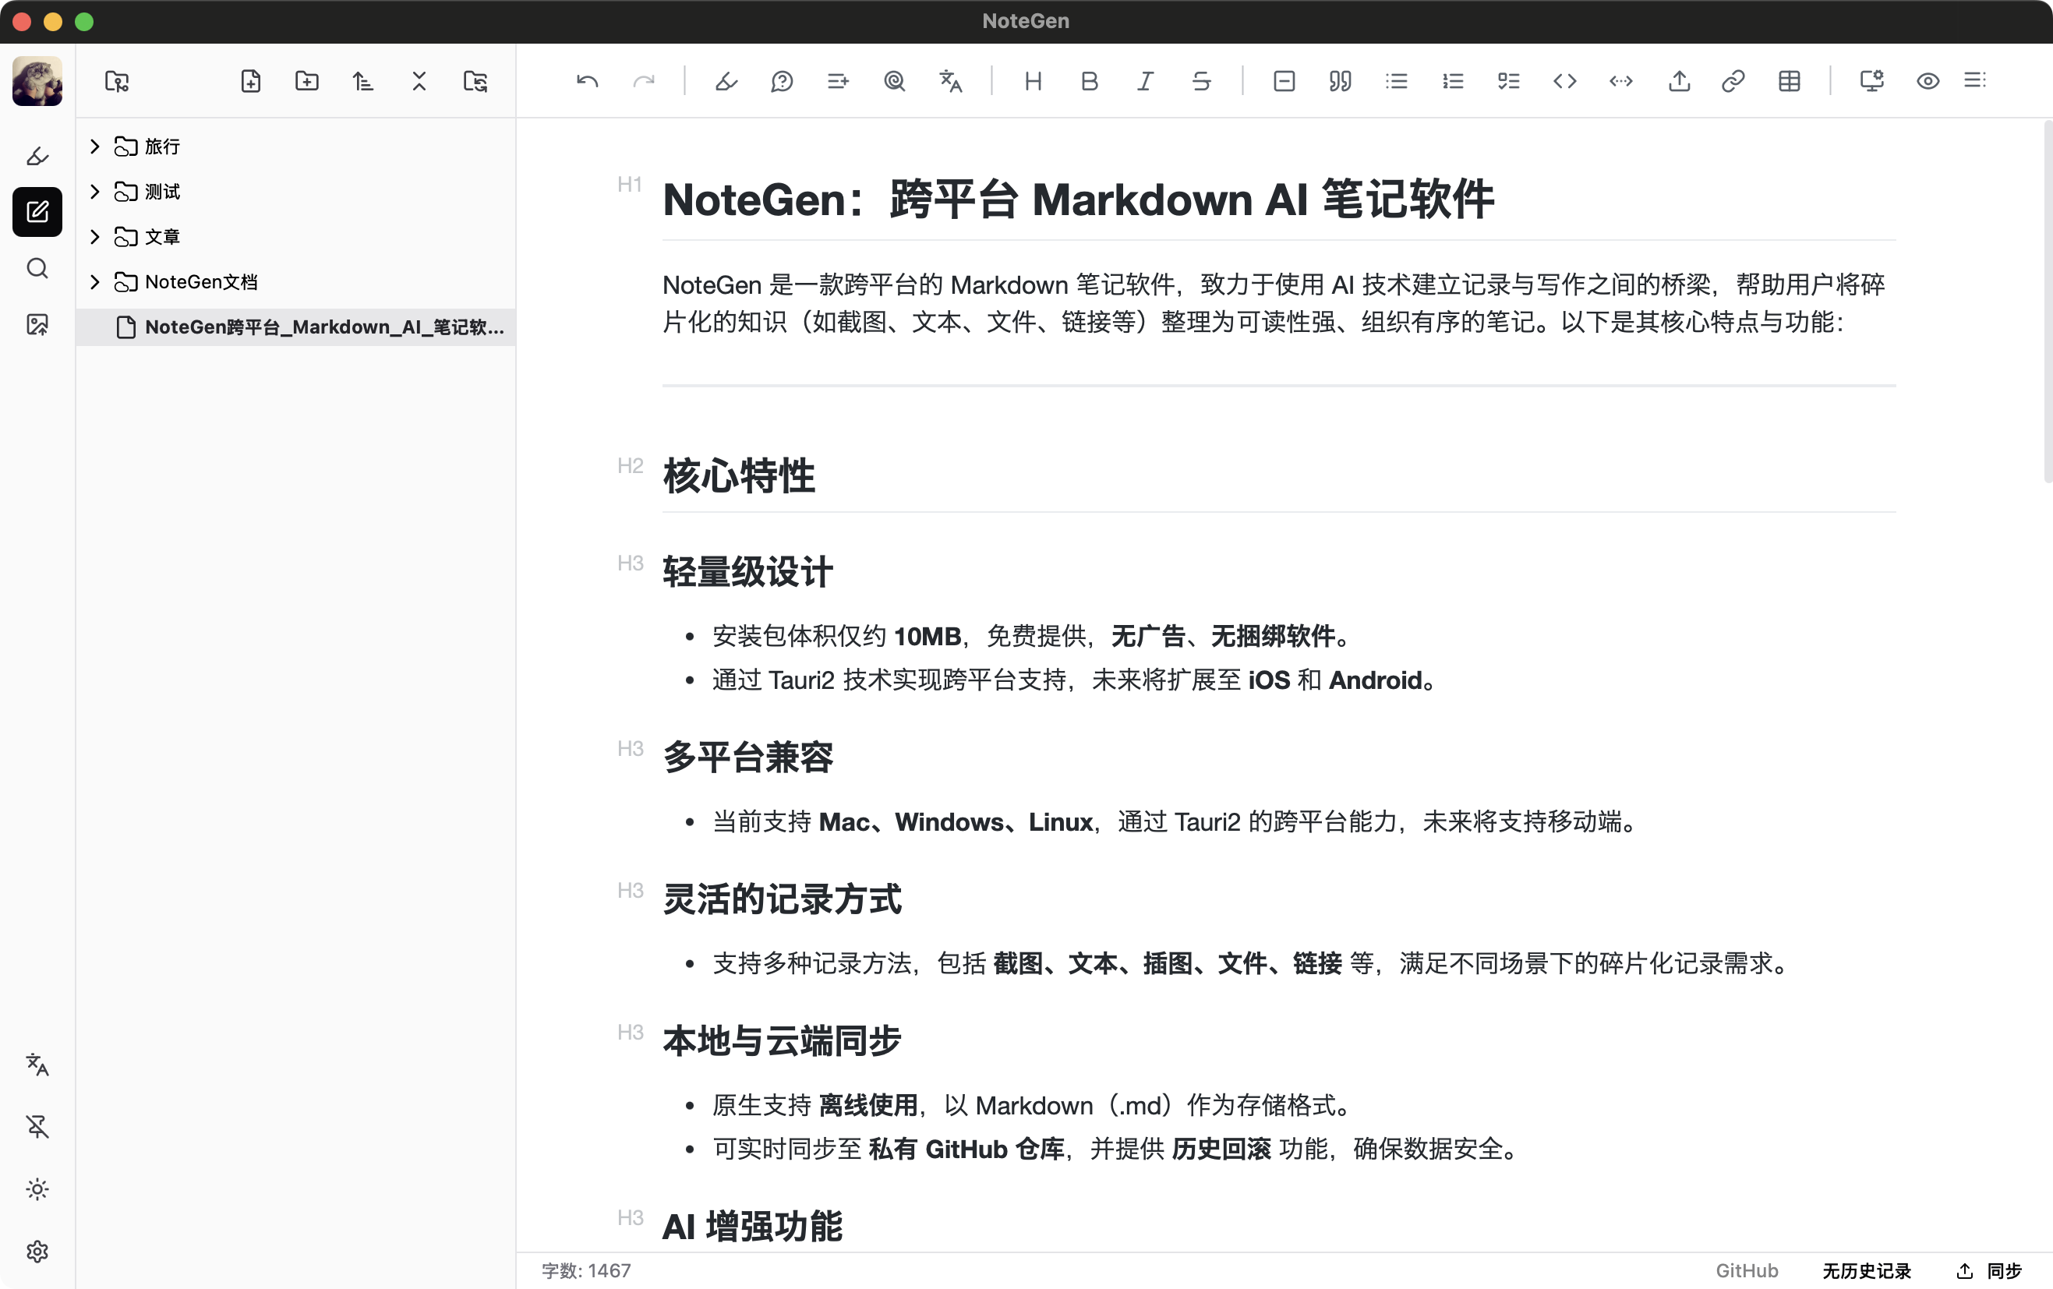
Task: Click the AI polish toolbar icon
Action: tap(894, 81)
